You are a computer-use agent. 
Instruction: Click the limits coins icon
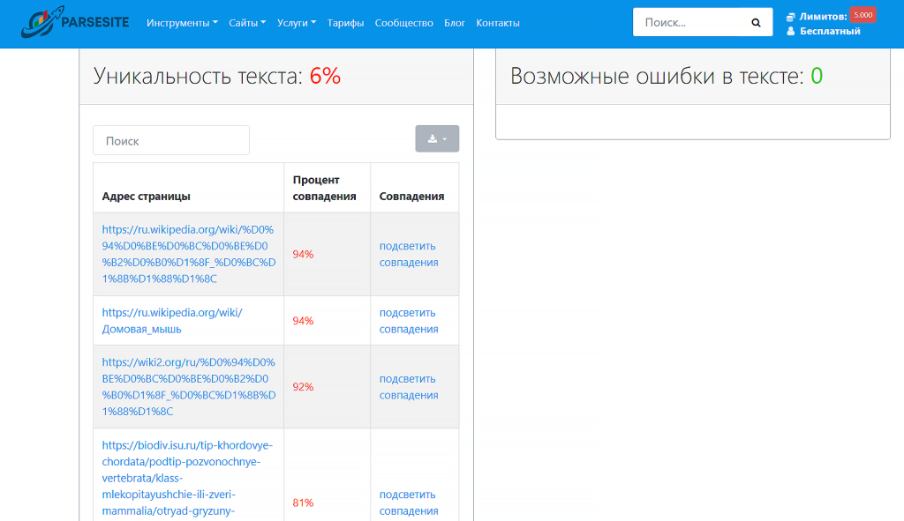tap(790, 17)
